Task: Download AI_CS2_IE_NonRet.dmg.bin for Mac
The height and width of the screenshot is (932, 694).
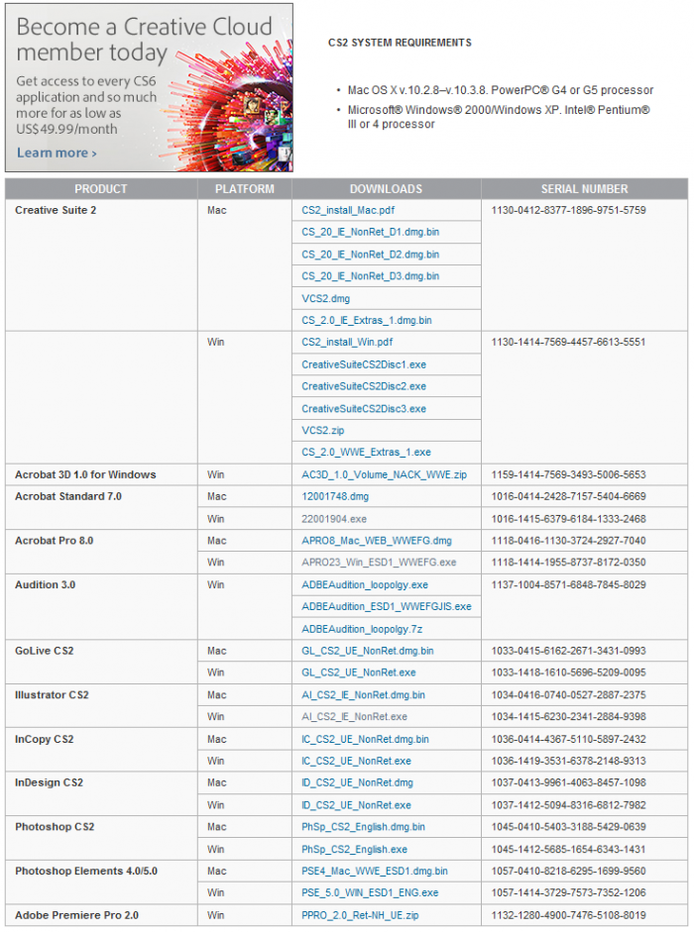Action: pos(363,695)
